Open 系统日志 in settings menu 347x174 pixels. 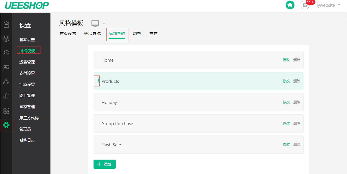coord(27,140)
